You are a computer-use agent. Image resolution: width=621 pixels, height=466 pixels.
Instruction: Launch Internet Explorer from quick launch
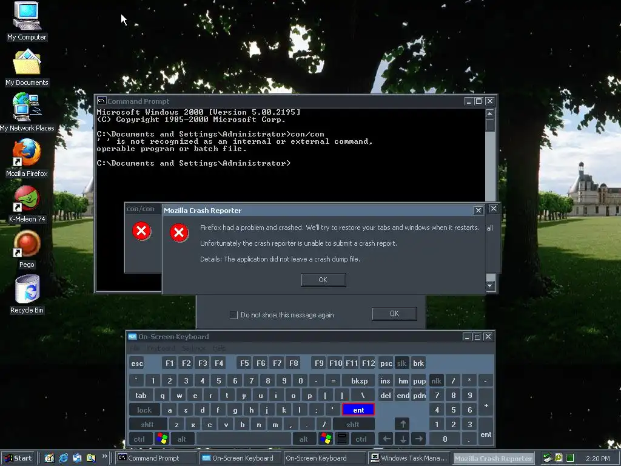[x=63, y=458]
